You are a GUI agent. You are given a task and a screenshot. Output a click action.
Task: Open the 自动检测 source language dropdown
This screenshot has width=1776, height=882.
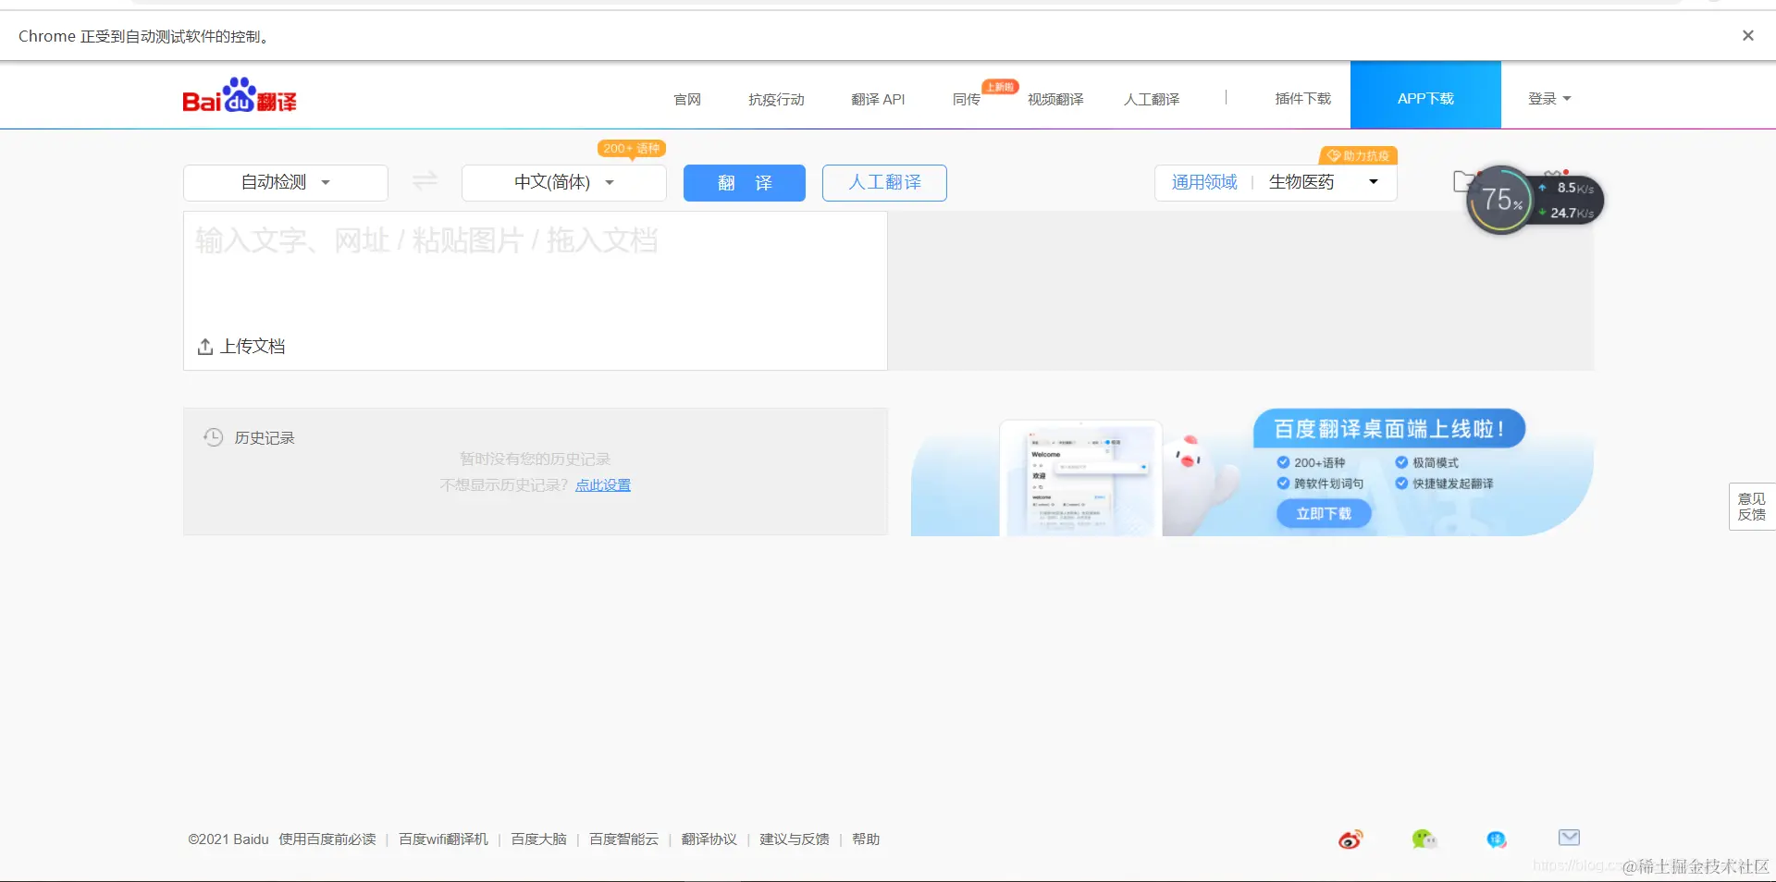point(284,182)
